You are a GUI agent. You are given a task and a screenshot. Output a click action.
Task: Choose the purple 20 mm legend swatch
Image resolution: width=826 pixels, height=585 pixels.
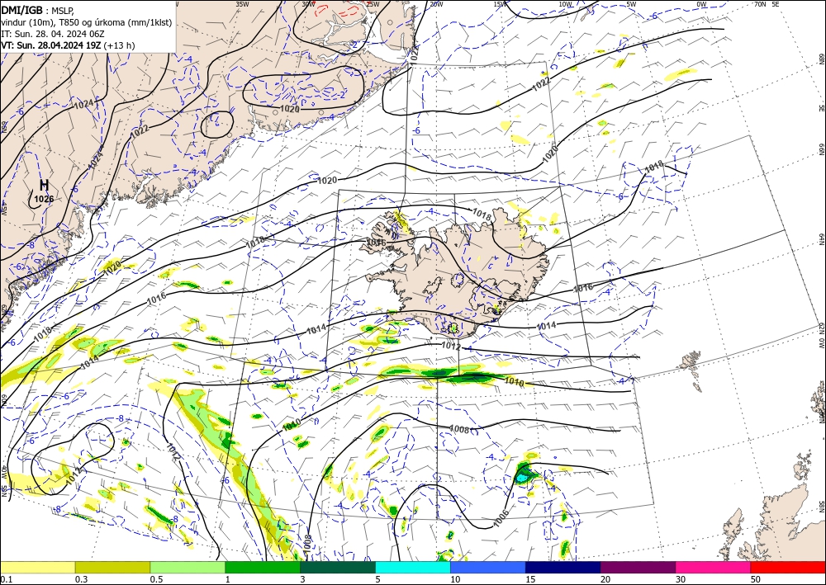pos(638,567)
